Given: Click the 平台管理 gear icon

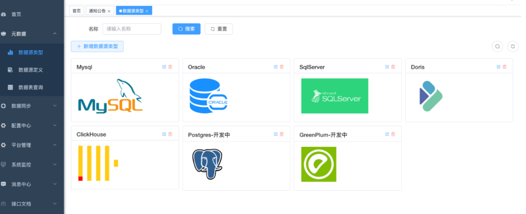Looking at the screenshot, I should tap(3, 145).
